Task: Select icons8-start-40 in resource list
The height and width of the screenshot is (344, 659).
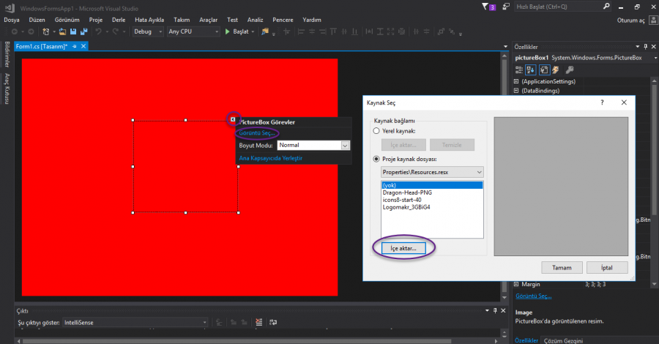Action: coord(432,200)
